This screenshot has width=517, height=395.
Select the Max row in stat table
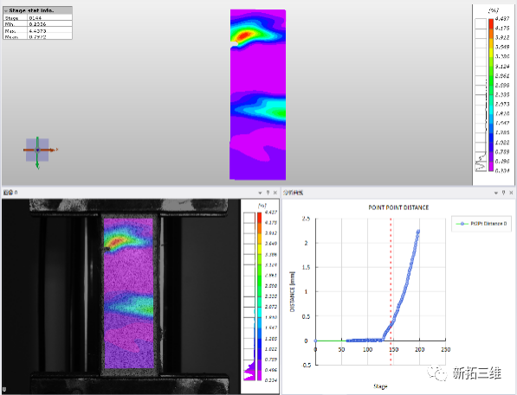(x=37, y=30)
